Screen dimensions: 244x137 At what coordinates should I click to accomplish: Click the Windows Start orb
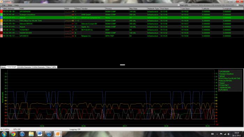[x=4, y=134]
